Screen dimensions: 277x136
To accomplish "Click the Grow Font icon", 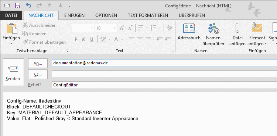I will (122, 28).
